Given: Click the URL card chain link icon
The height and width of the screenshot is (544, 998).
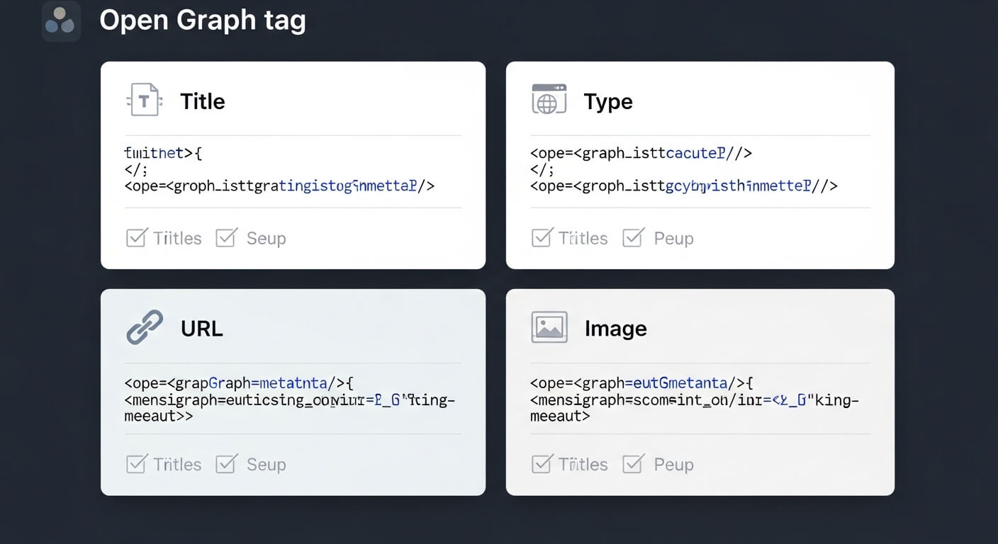Looking at the screenshot, I should tap(145, 327).
